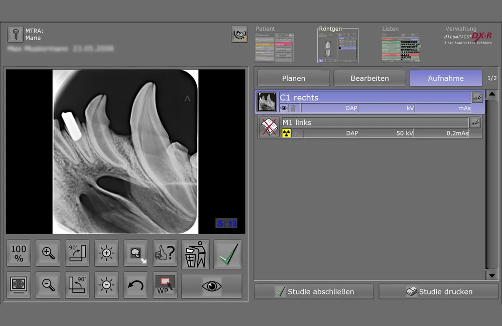Click Studie abschließen button
The image size is (502, 326).
[314, 291]
